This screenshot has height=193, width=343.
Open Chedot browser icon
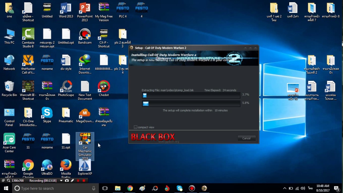(x=104, y=89)
